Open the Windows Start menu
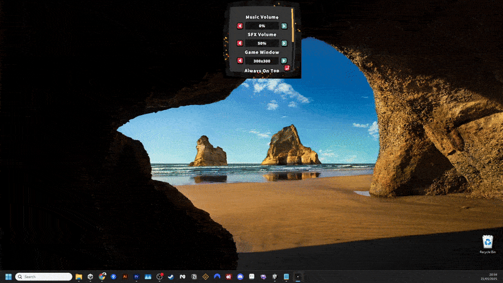This screenshot has width=503, height=283. point(9,277)
